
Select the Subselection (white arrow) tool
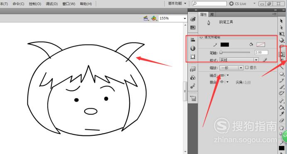pyautogui.click(x=281, y=27)
